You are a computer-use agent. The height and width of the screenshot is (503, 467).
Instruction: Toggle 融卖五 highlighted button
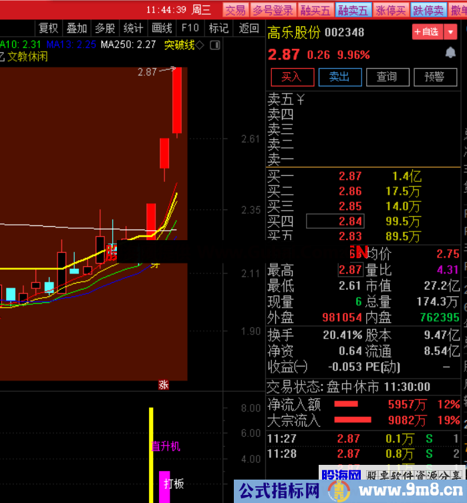tap(353, 10)
